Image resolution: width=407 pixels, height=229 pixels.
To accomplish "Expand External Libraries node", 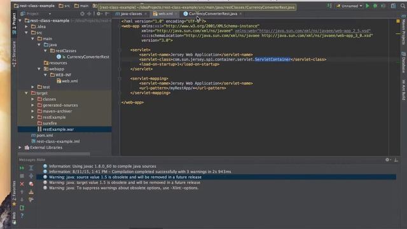I will (x=20, y=148).
